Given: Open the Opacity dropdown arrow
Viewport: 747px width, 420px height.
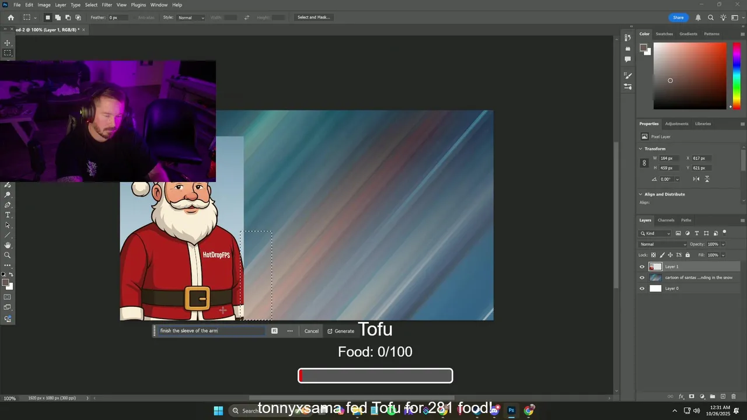Looking at the screenshot, I should pyautogui.click(x=723, y=244).
